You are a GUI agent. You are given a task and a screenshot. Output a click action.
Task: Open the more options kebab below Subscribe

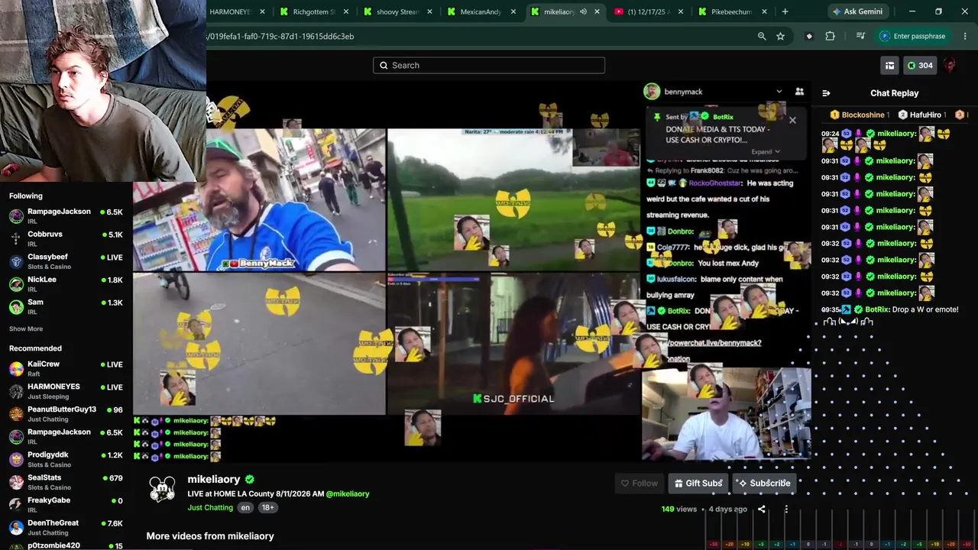tap(786, 510)
